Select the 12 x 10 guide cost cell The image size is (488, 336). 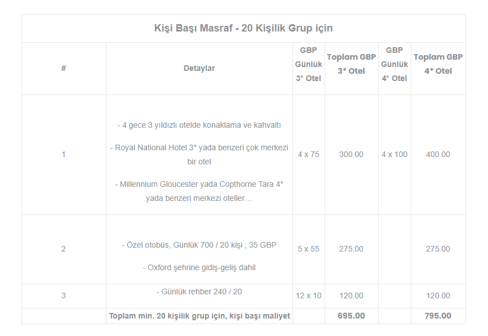[x=308, y=295]
